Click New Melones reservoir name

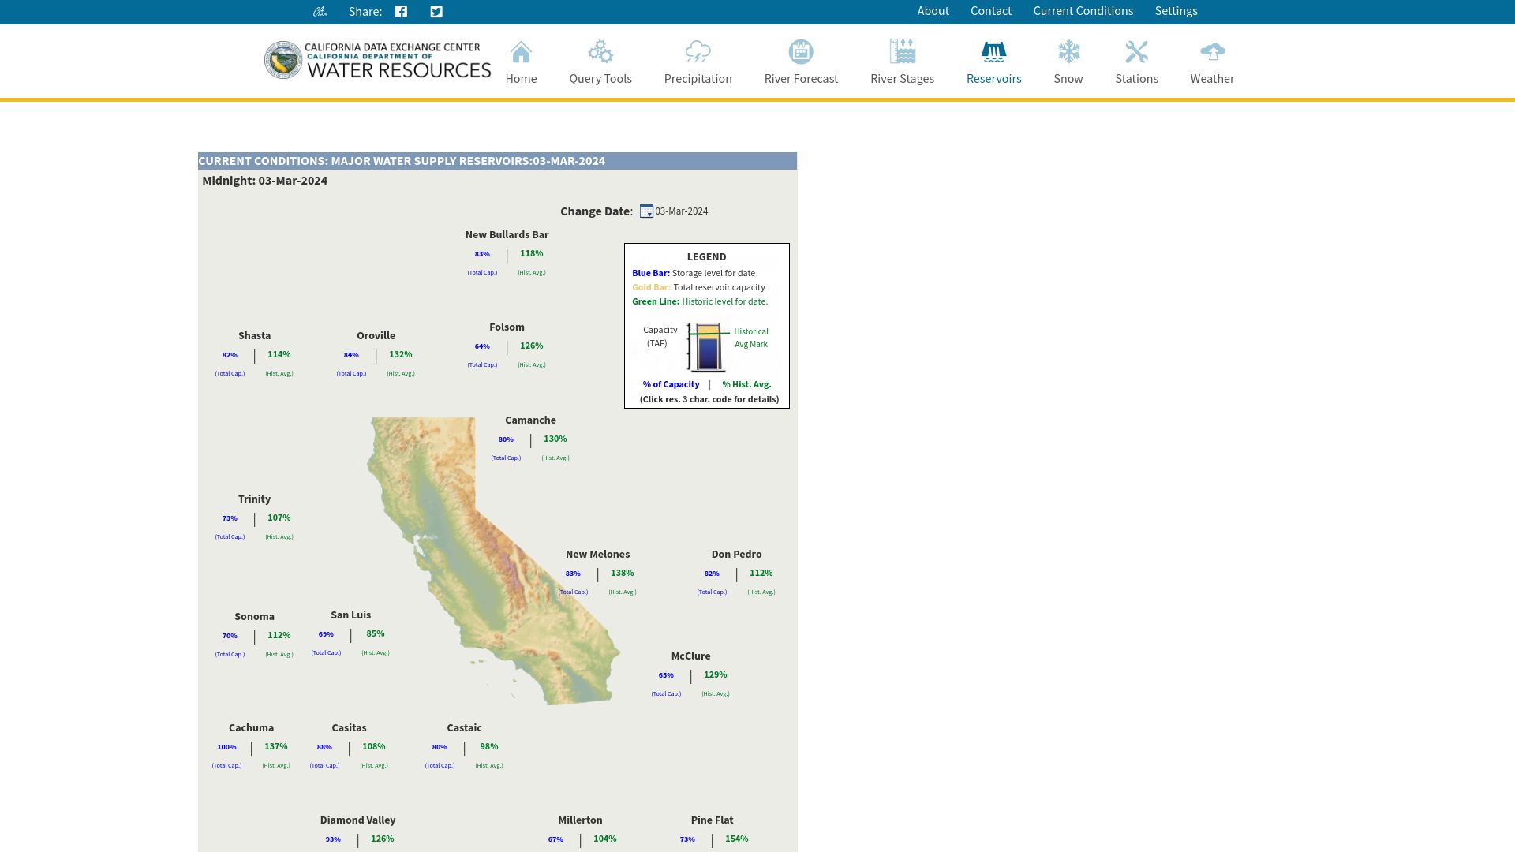tap(597, 555)
